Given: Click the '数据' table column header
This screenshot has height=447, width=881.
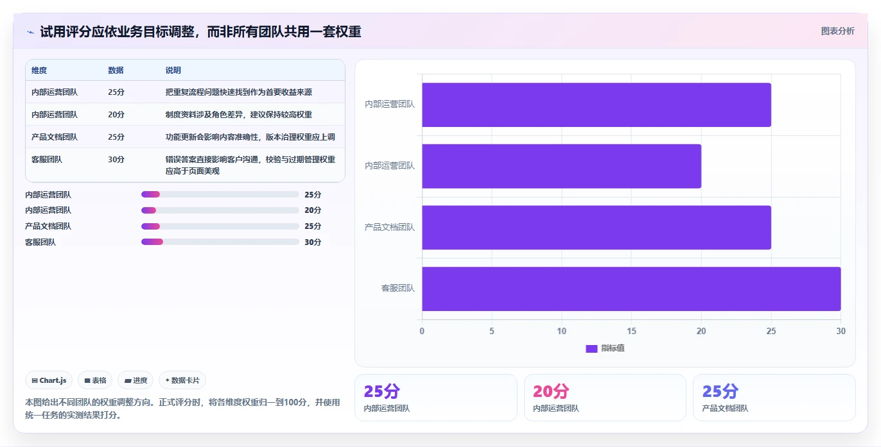Looking at the screenshot, I should 116,70.
